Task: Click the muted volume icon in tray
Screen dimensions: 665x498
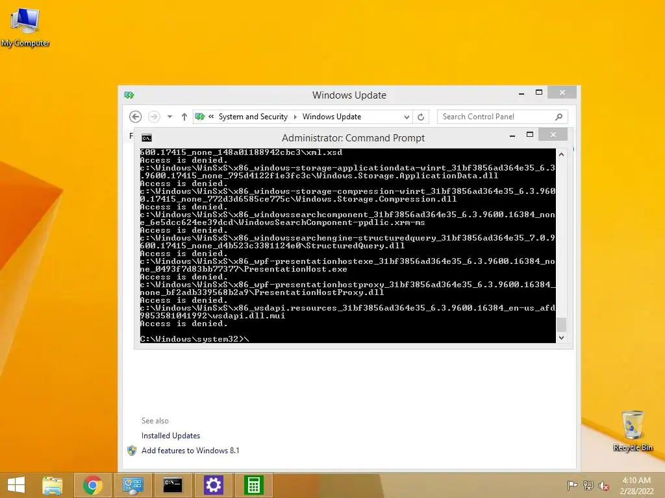Action: pos(603,486)
